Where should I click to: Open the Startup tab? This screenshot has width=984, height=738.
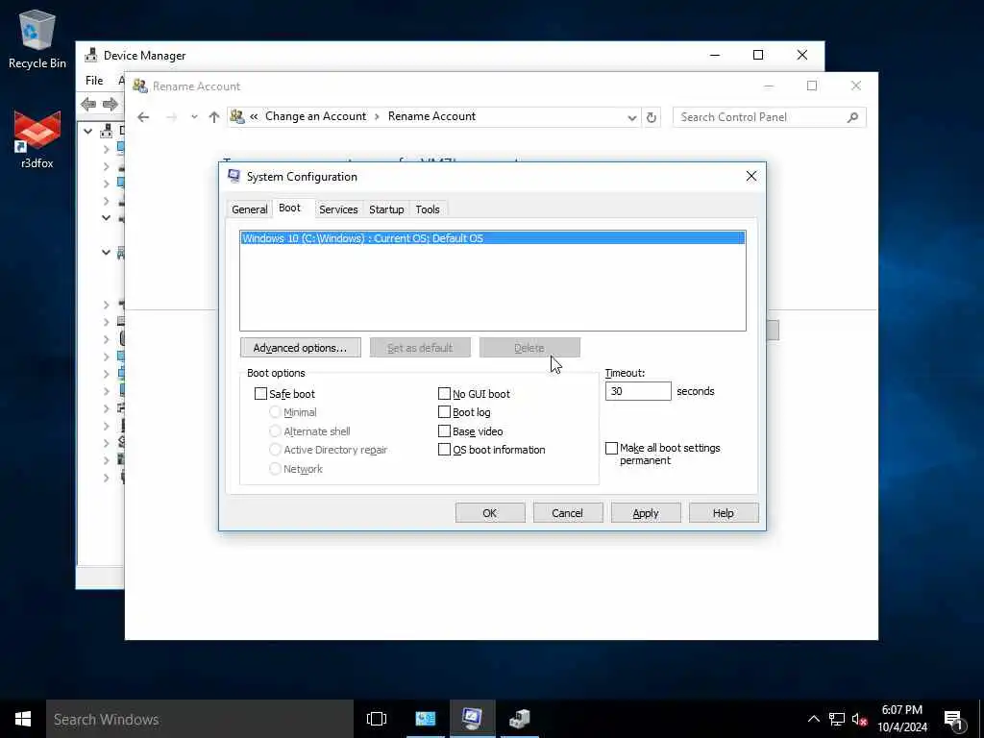(x=386, y=209)
